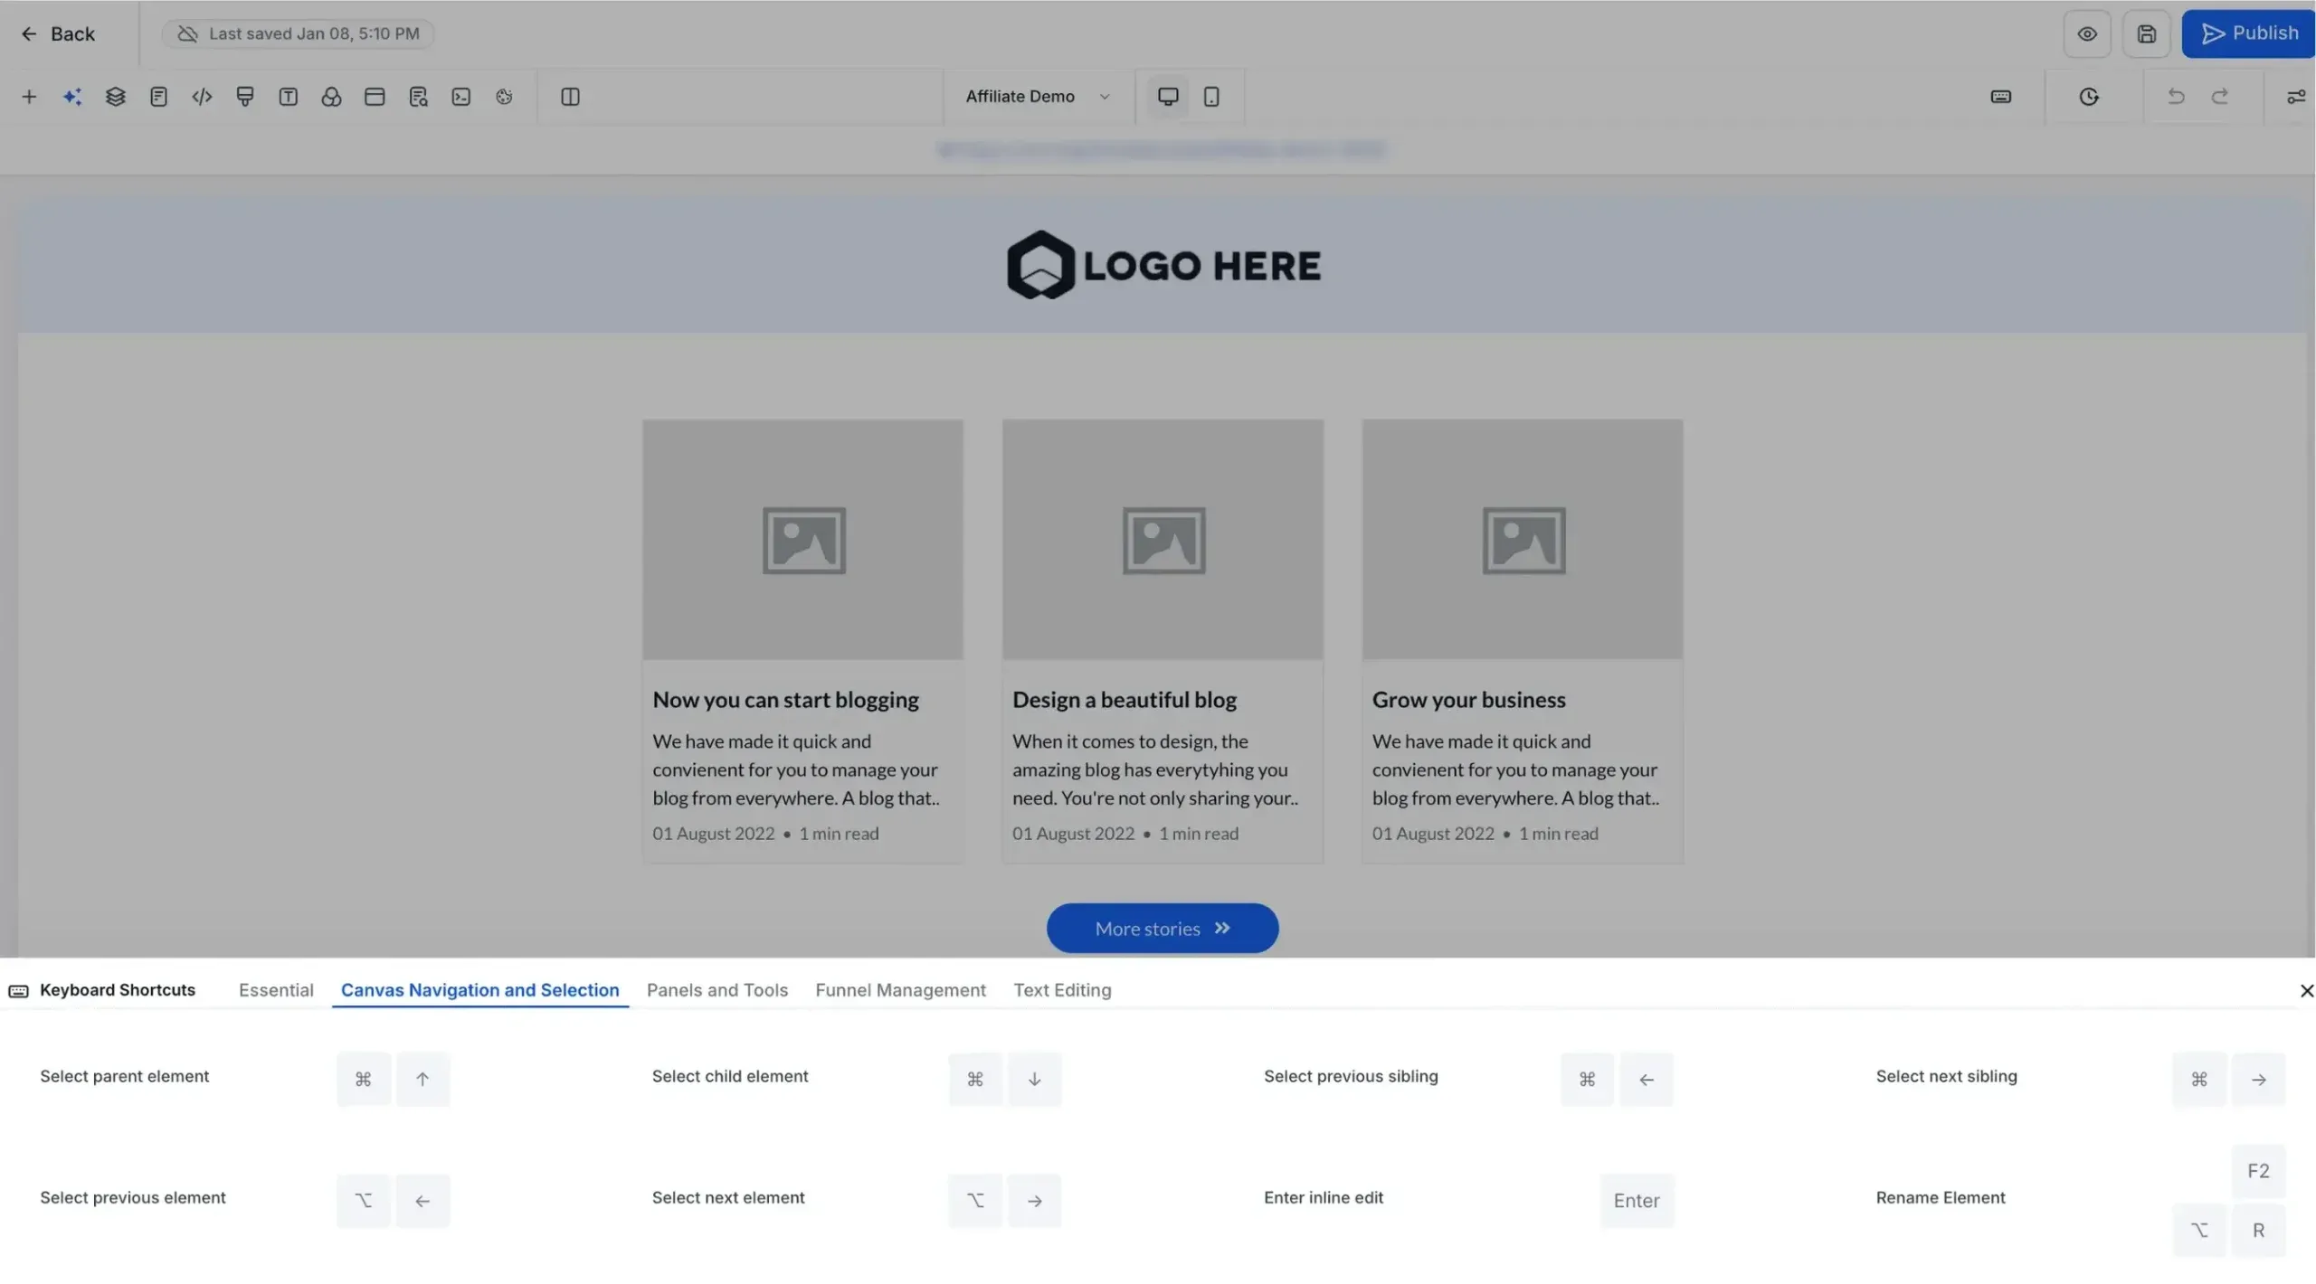Switch to mobile device preview
Viewport: 2316px width, 1284px height.
1210,96
